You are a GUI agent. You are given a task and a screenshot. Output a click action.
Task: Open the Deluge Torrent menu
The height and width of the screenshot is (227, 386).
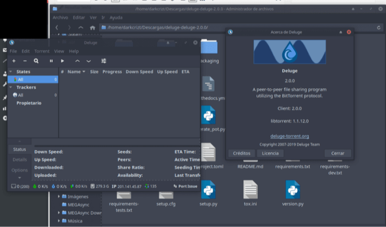[x=42, y=51]
